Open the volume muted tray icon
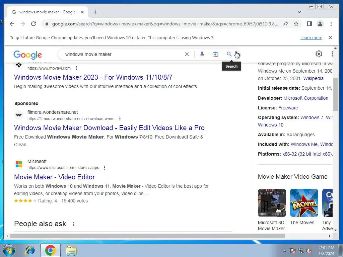 tap(309, 251)
